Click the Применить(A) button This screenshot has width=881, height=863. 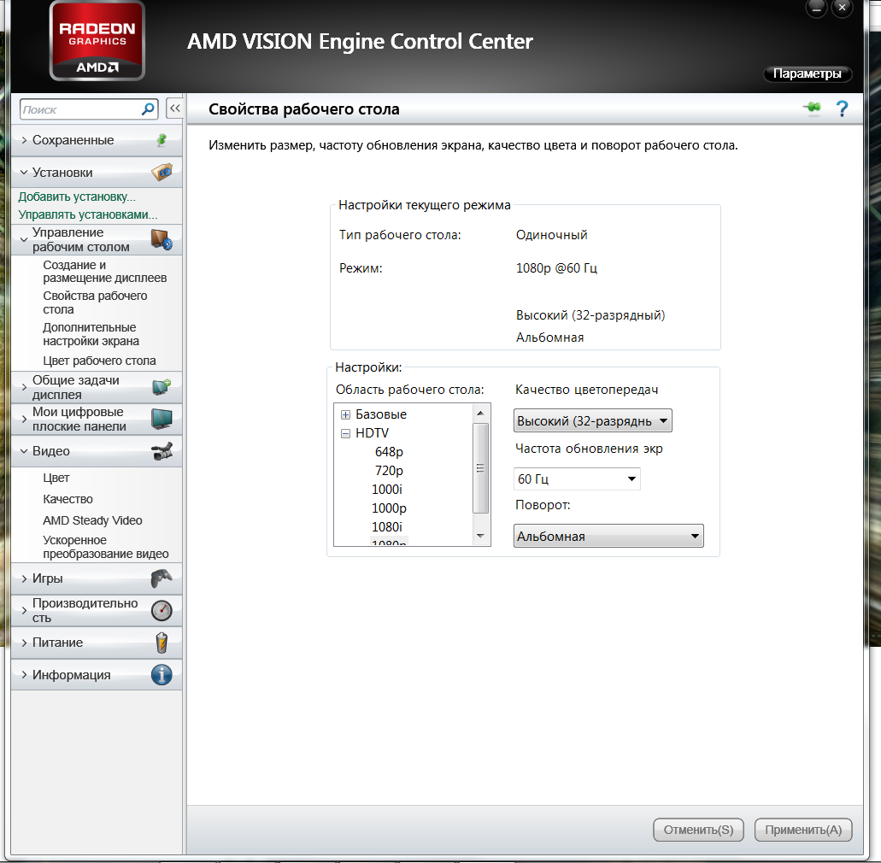(803, 830)
